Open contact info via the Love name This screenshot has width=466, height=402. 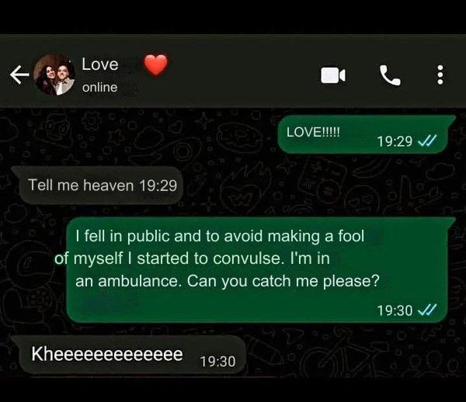click(100, 64)
